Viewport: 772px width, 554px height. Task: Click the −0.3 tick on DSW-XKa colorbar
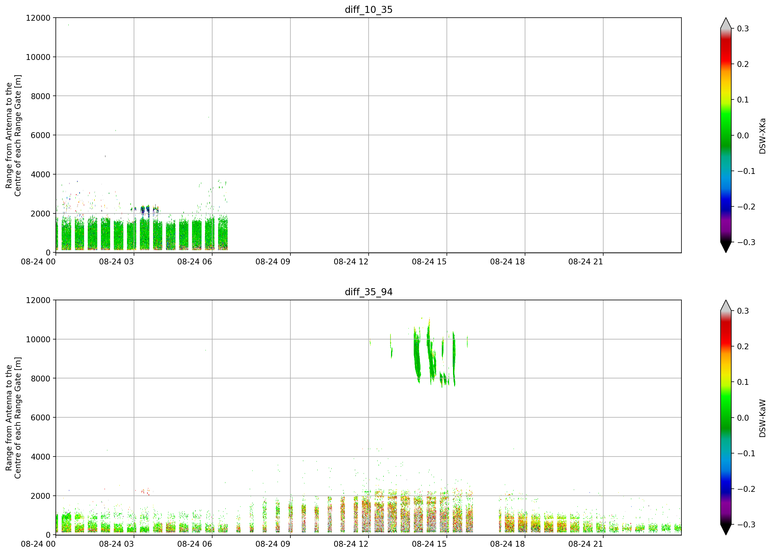click(x=746, y=243)
